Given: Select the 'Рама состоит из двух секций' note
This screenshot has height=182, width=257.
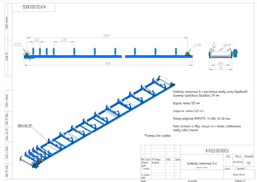Looking at the screenshot, I should (207, 128).
